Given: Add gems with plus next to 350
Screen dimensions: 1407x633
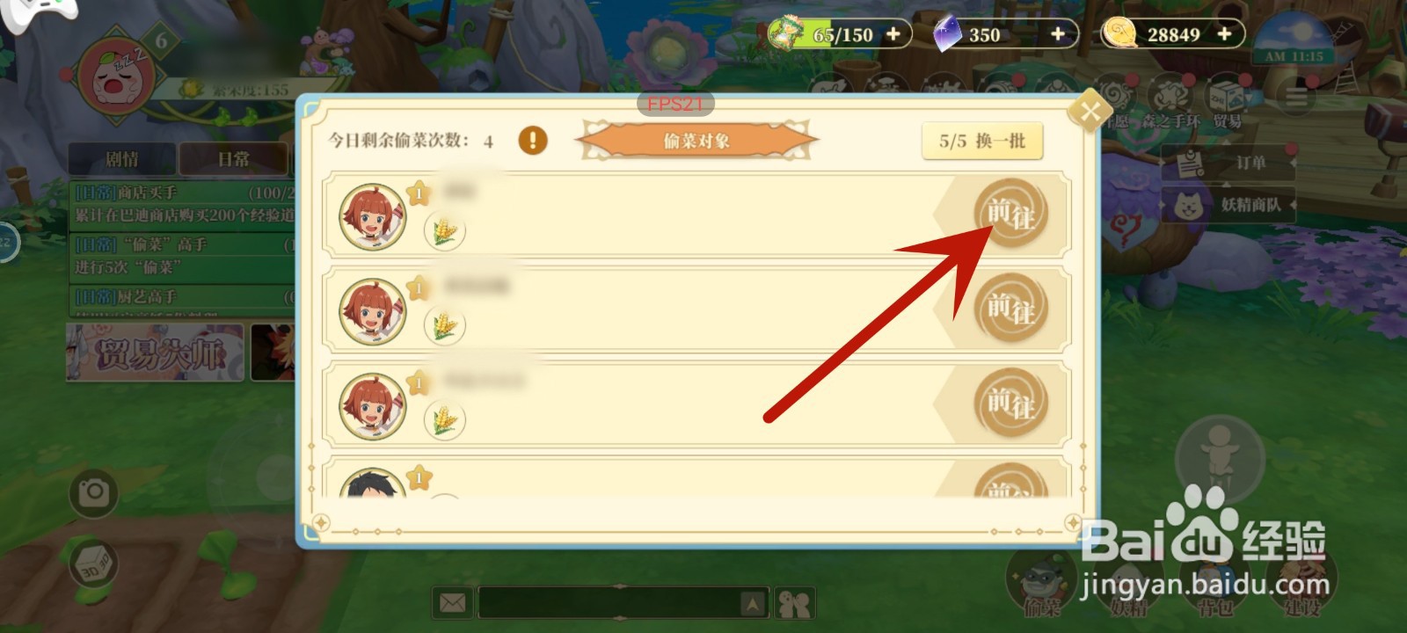Looking at the screenshot, I should tap(1058, 33).
